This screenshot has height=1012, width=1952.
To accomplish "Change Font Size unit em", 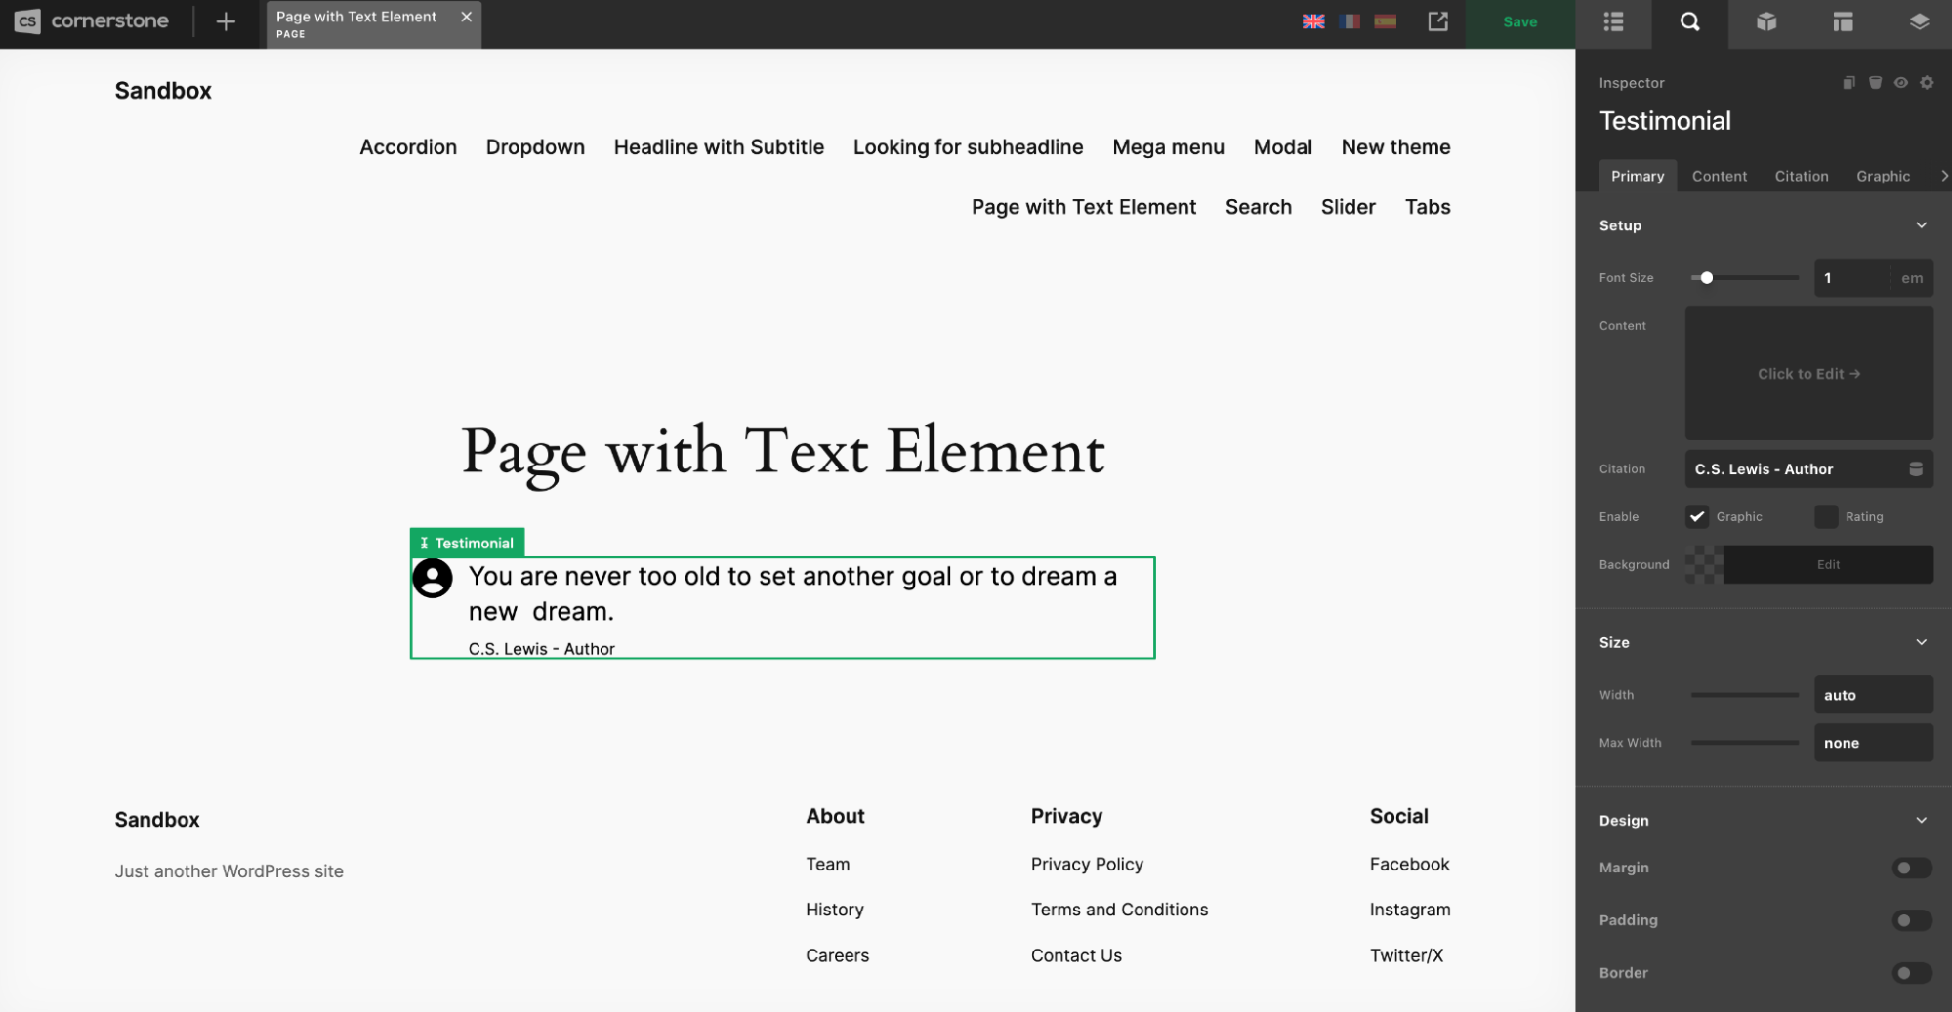I will [x=1911, y=278].
